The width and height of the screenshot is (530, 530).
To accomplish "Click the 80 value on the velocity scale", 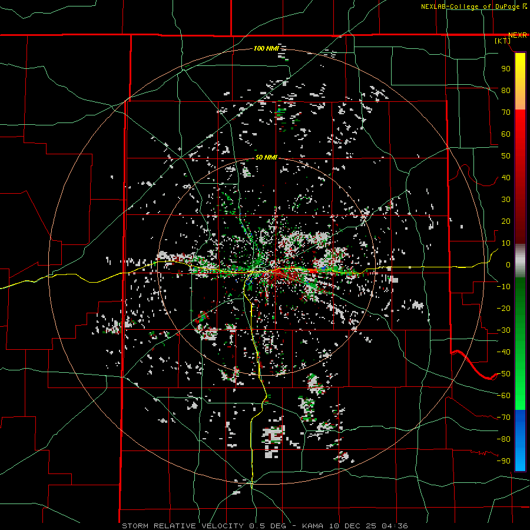I will pyautogui.click(x=506, y=90).
